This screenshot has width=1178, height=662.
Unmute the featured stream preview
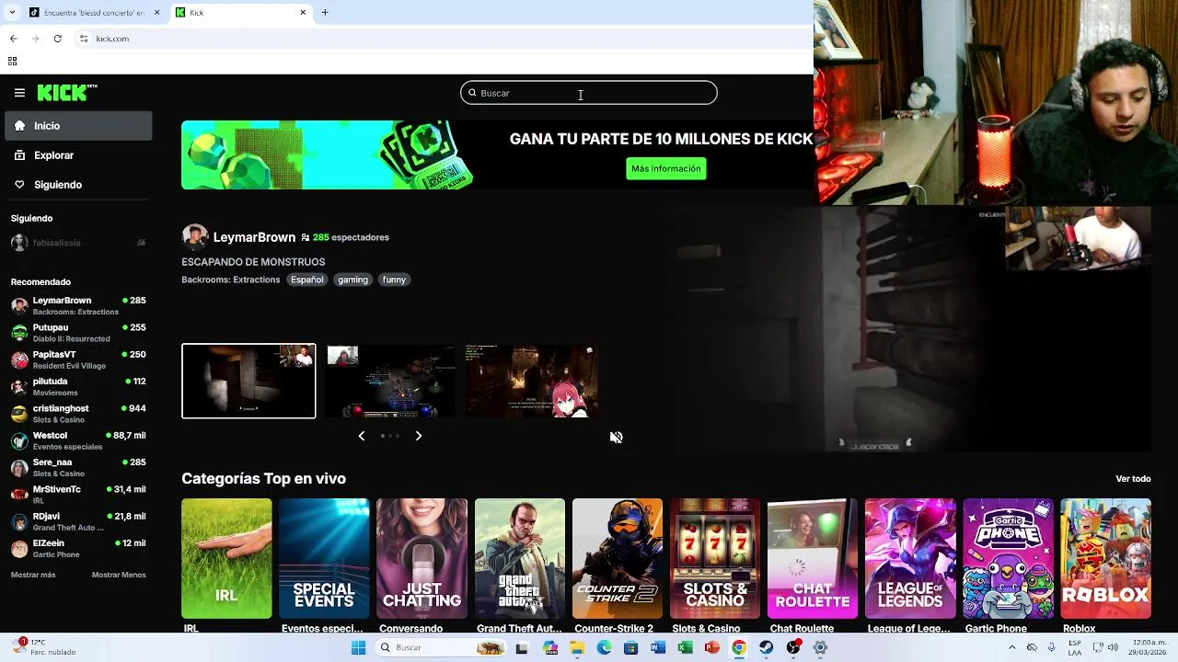point(617,438)
